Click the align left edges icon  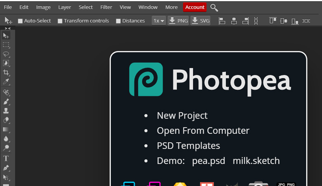click(222, 21)
